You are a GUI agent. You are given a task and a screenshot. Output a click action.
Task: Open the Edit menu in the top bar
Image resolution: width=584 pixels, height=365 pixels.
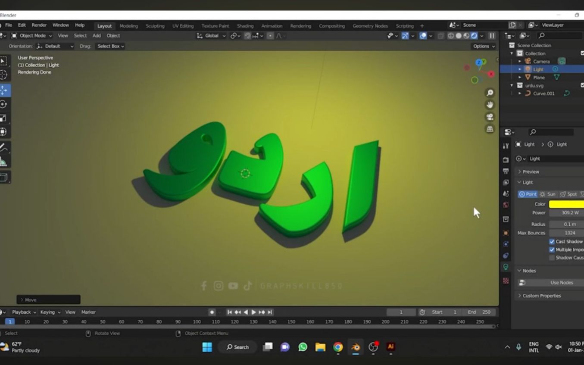point(22,25)
